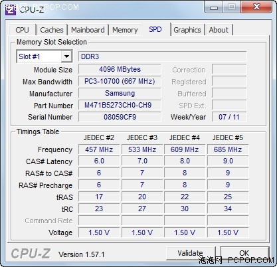Click the Week/Year value 07 / 11

(x=229, y=117)
